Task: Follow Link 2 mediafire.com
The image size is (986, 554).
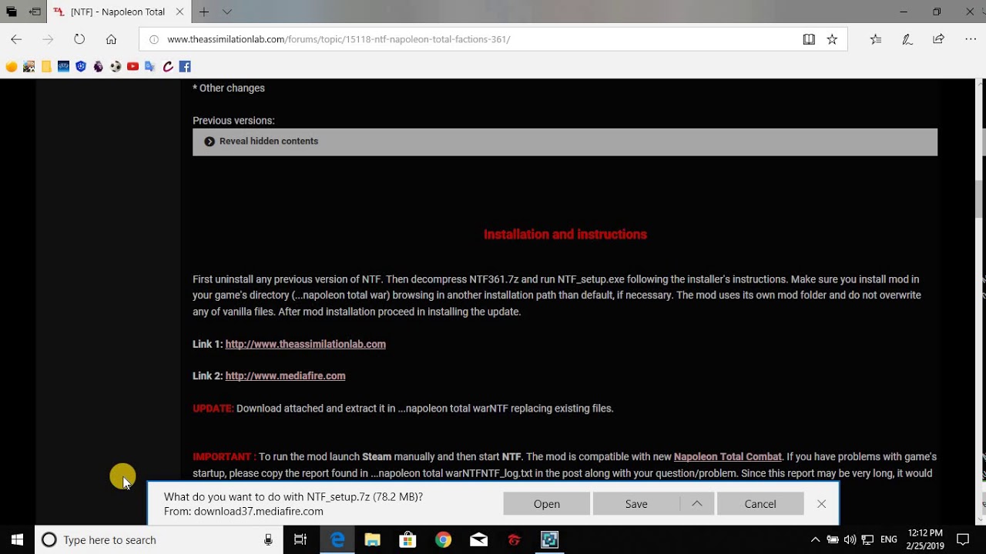Action: coord(285,376)
